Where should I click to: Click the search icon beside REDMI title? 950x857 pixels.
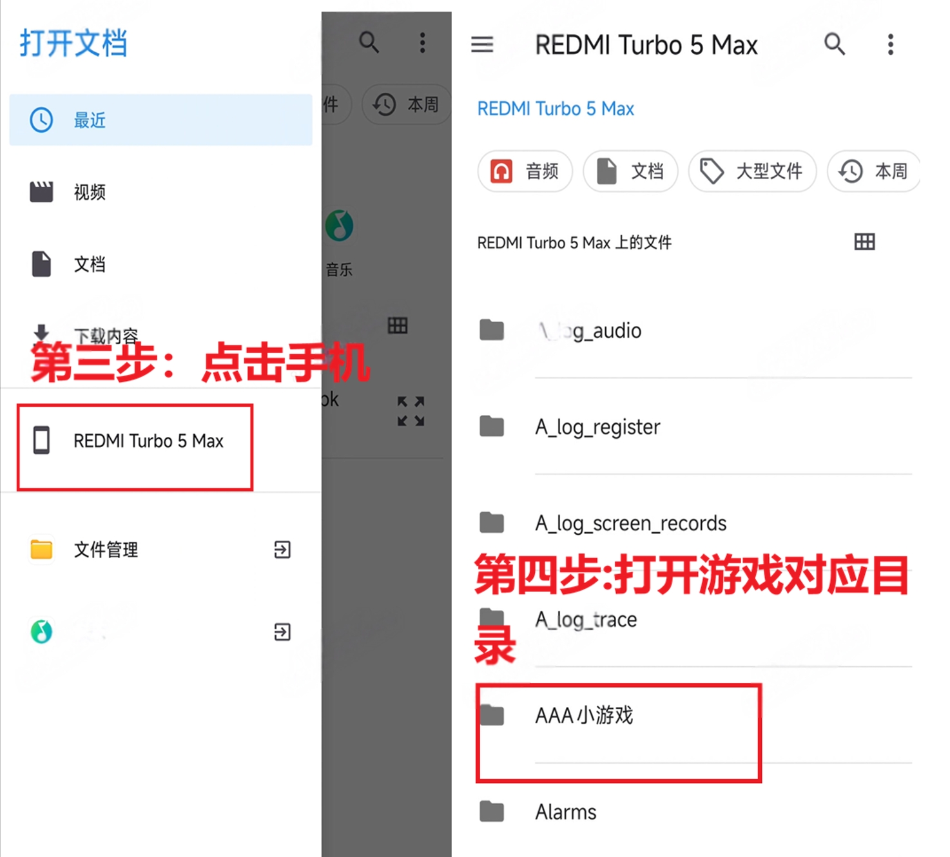pyautogui.click(x=834, y=44)
